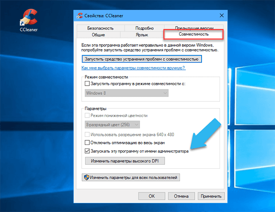Toggle Использовать разрешение экрана 640 x 480 checkbox

click(87, 135)
